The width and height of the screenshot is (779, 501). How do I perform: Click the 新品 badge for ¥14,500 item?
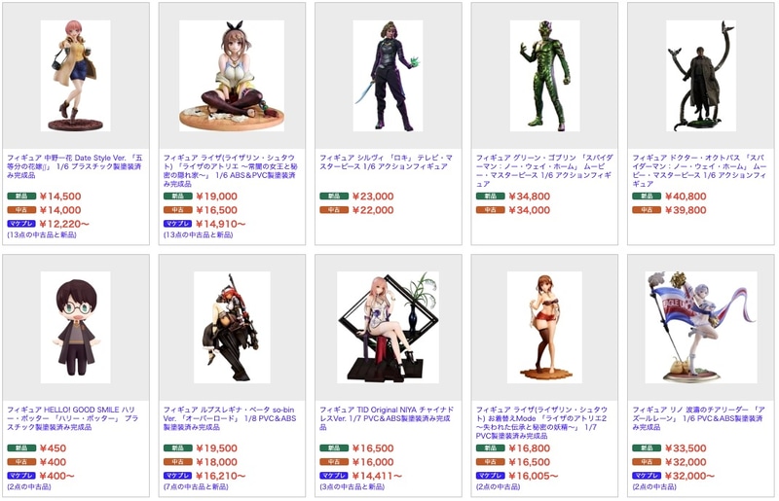click(x=21, y=197)
